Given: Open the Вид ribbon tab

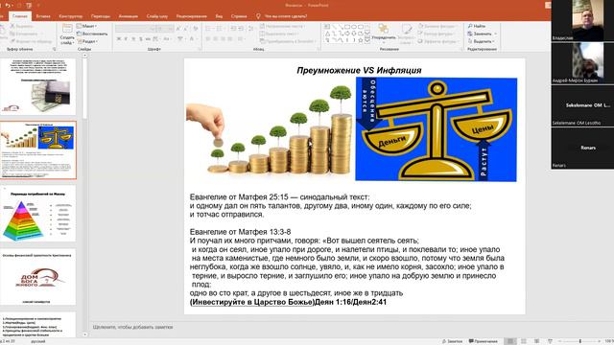Looking at the screenshot, I should pyautogui.click(x=219, y=16).
